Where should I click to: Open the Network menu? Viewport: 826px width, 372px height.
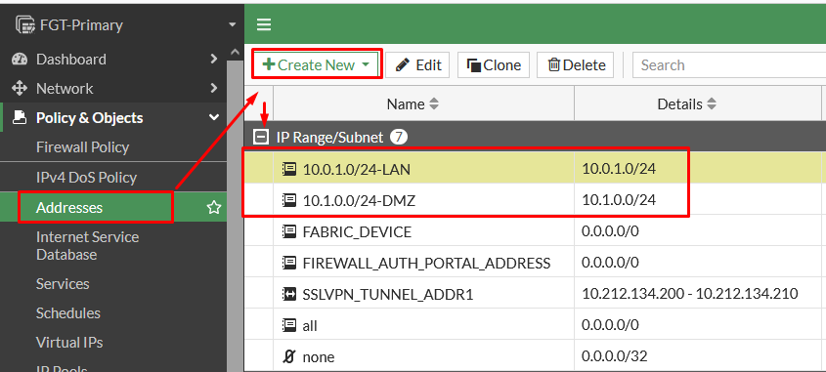(65, 89)
